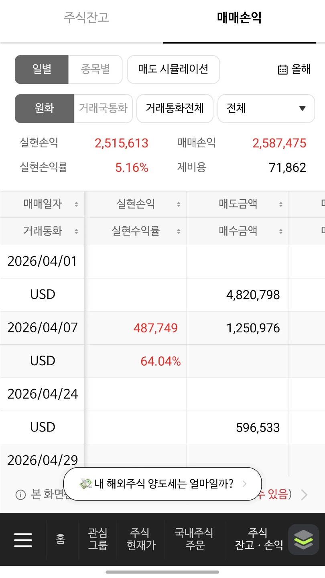Image resolution: width=325 pixels, height=578 pixels.
Task: Tap the 거래통화전체 button
Action: (x=175, y=108)
